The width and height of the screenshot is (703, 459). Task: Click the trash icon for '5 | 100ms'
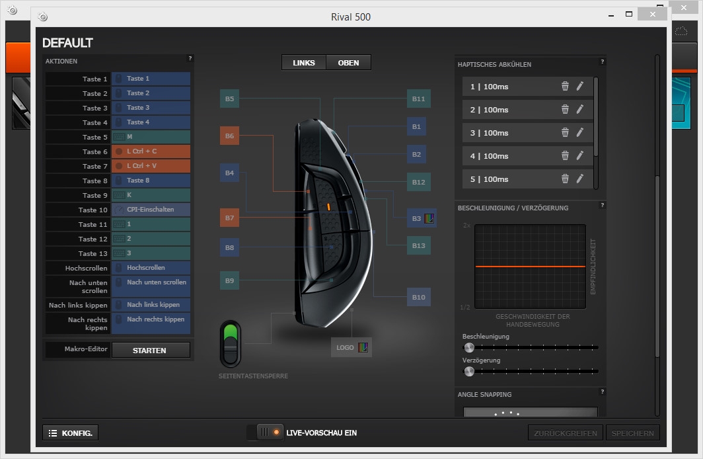[565, 179]
